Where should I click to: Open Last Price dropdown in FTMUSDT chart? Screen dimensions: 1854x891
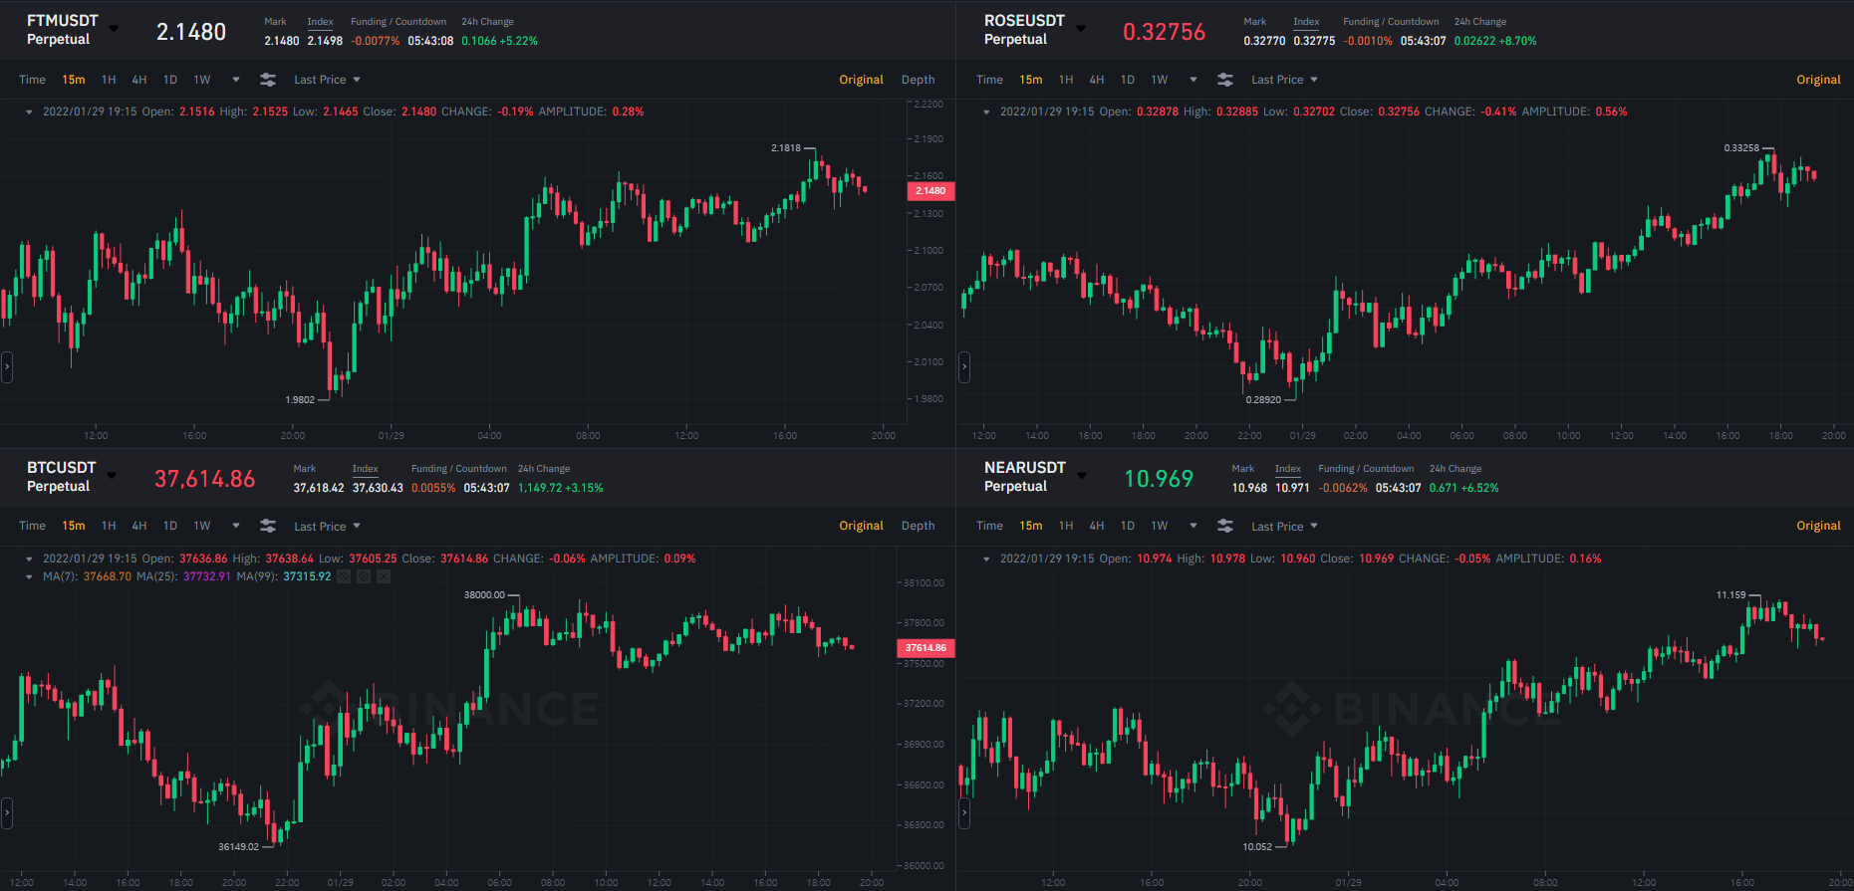(327, 80)
